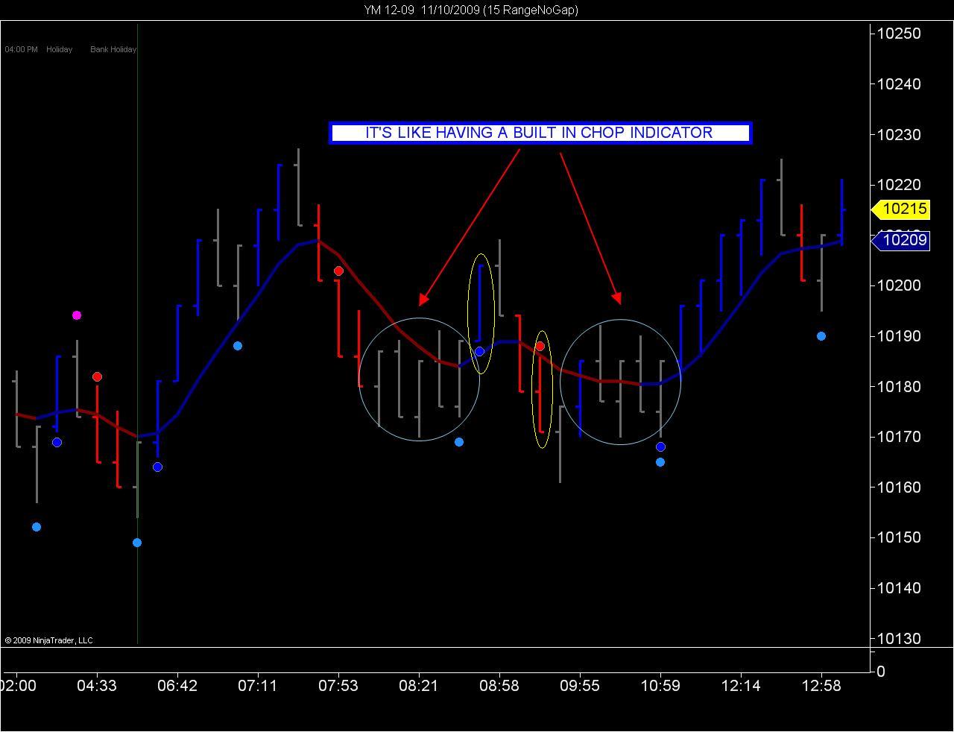Select the magenta signal dot above early bars
The width and height of the screenshot is (954, 732).
(77, 316)
